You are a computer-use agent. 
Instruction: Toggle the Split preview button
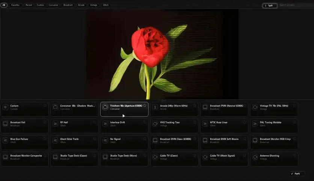270,6
